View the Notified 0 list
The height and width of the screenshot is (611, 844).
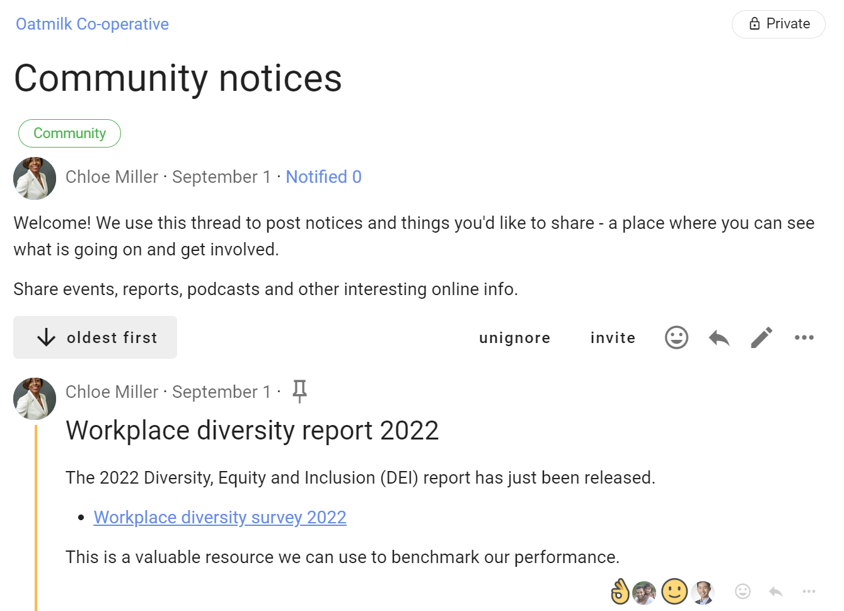pyautogui.click(x=323, y=177)
